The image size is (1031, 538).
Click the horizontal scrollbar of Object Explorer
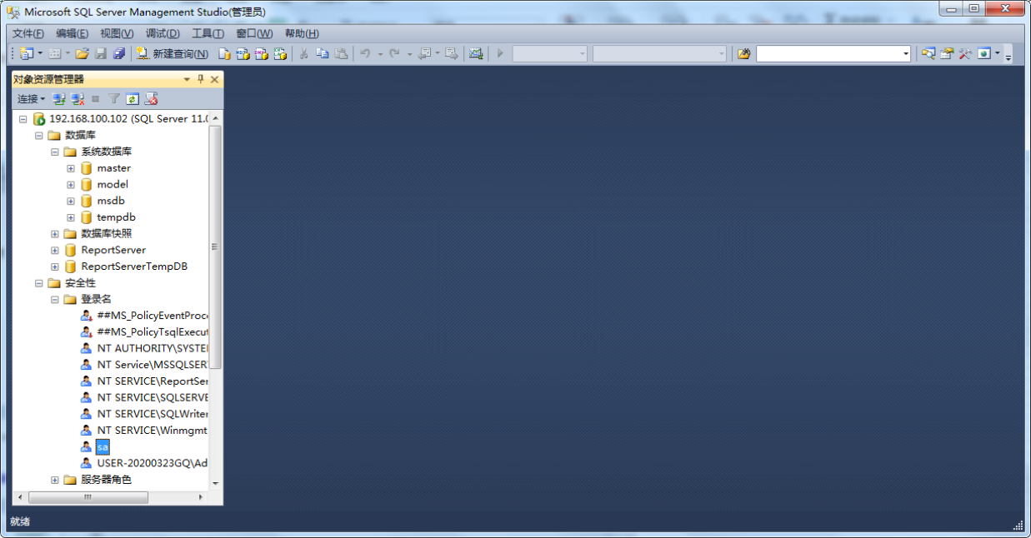tap(89, 497)
